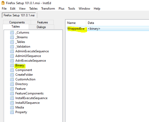The height and width of the screenshot is (122, 149).
Task: Open the CustomAction table
Action: [25, 79]
